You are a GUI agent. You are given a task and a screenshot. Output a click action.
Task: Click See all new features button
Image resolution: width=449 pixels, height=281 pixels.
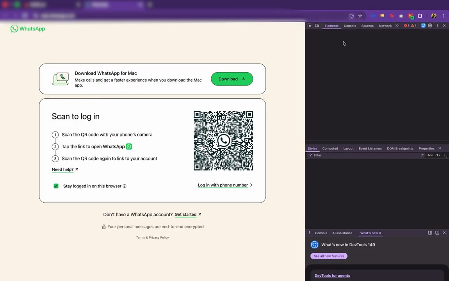(x=329, y=256)
